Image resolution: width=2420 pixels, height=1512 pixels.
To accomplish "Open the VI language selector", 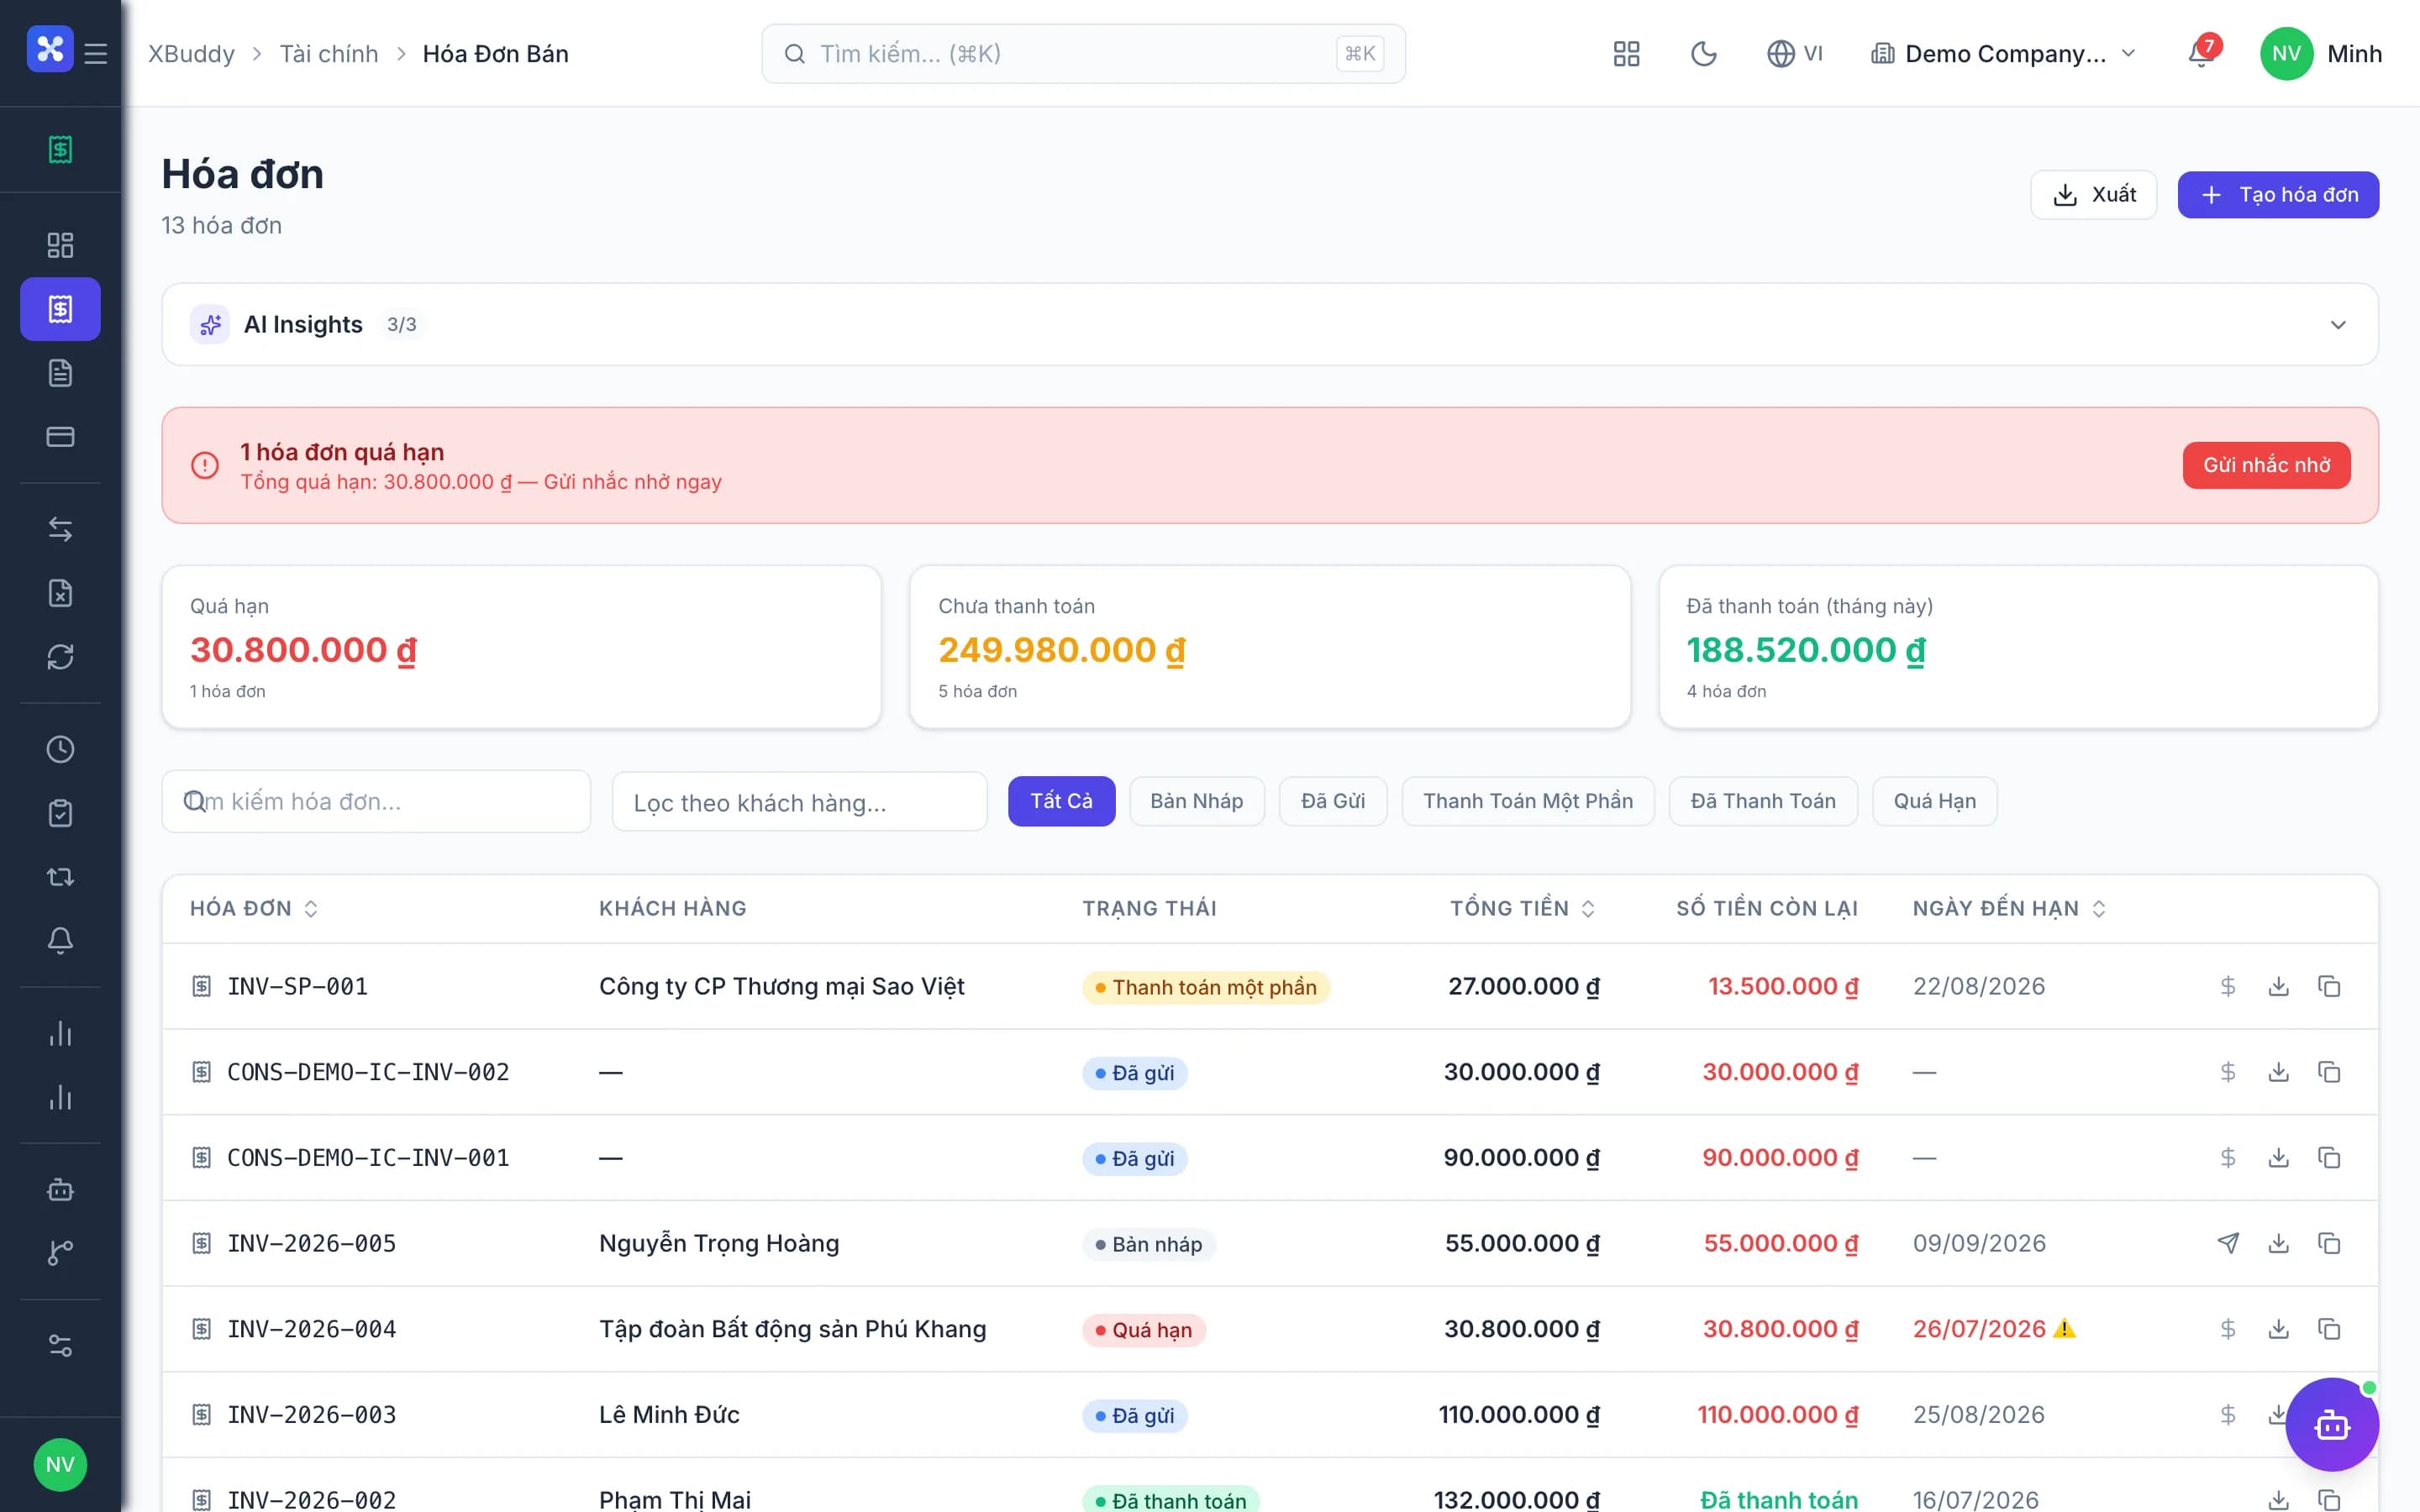I will pos(1795,54).
